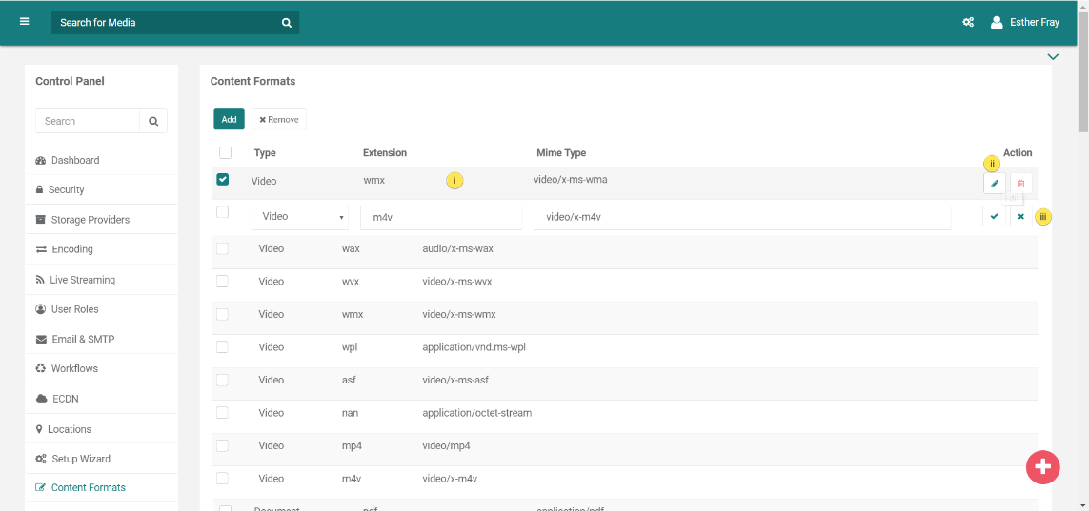Open the Video type dropdown in edit row

click(x=300, y=217)
